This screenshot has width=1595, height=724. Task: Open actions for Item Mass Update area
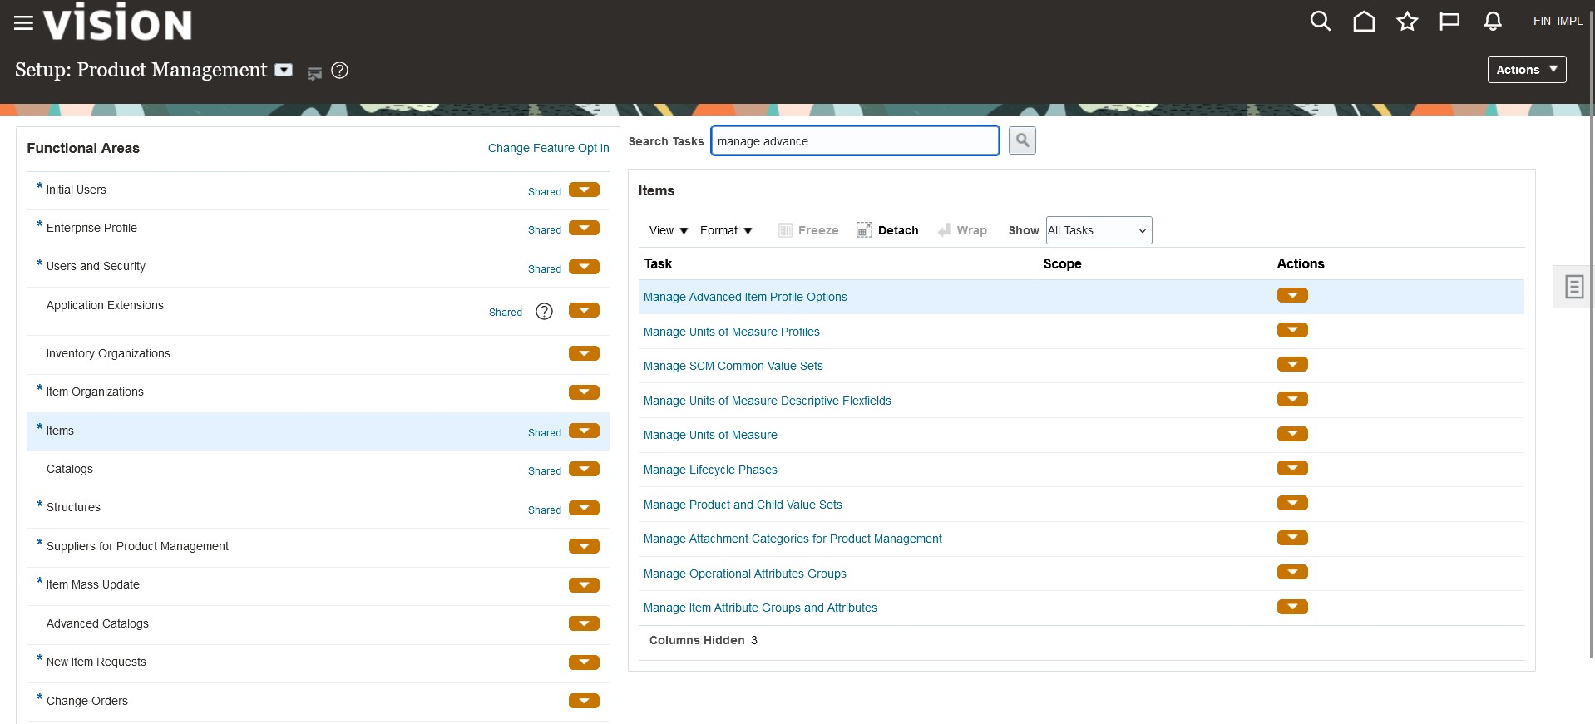(x=584, y=585)
